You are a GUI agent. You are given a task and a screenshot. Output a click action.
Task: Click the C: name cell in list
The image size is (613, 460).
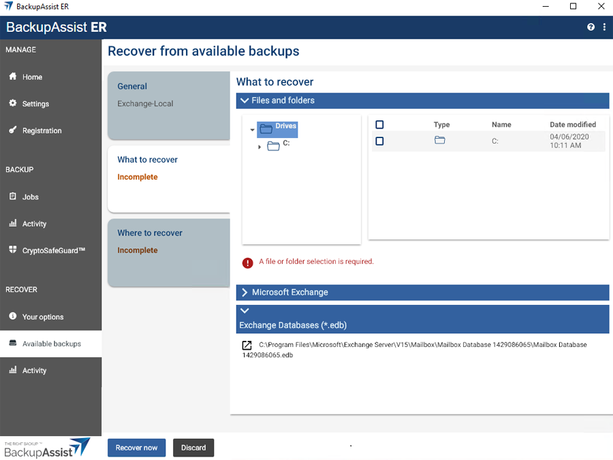coord(495,141)
